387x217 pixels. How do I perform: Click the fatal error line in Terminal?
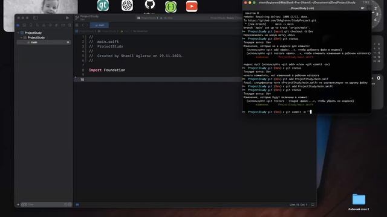pos(305,83)
